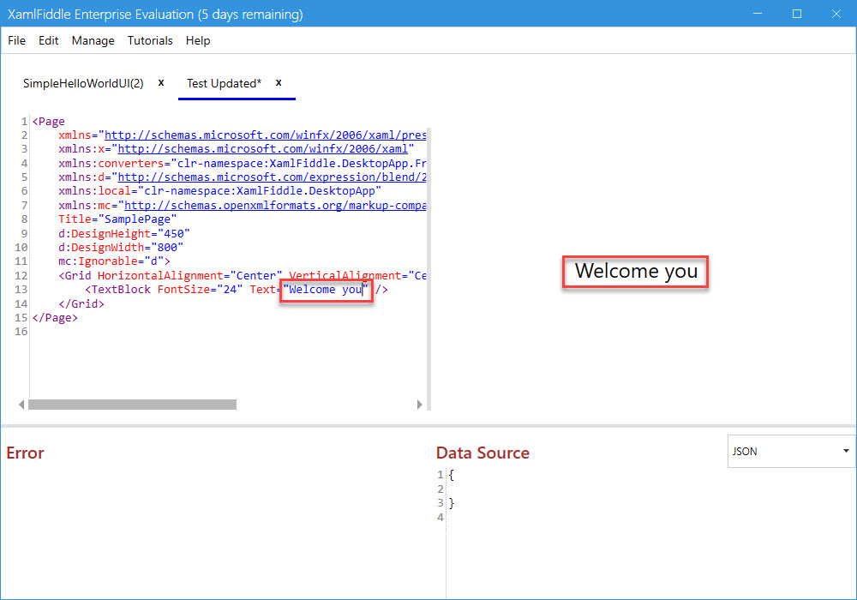
Task: Open the xmlns presentation schema link on line 2
Action: [265, 135]
